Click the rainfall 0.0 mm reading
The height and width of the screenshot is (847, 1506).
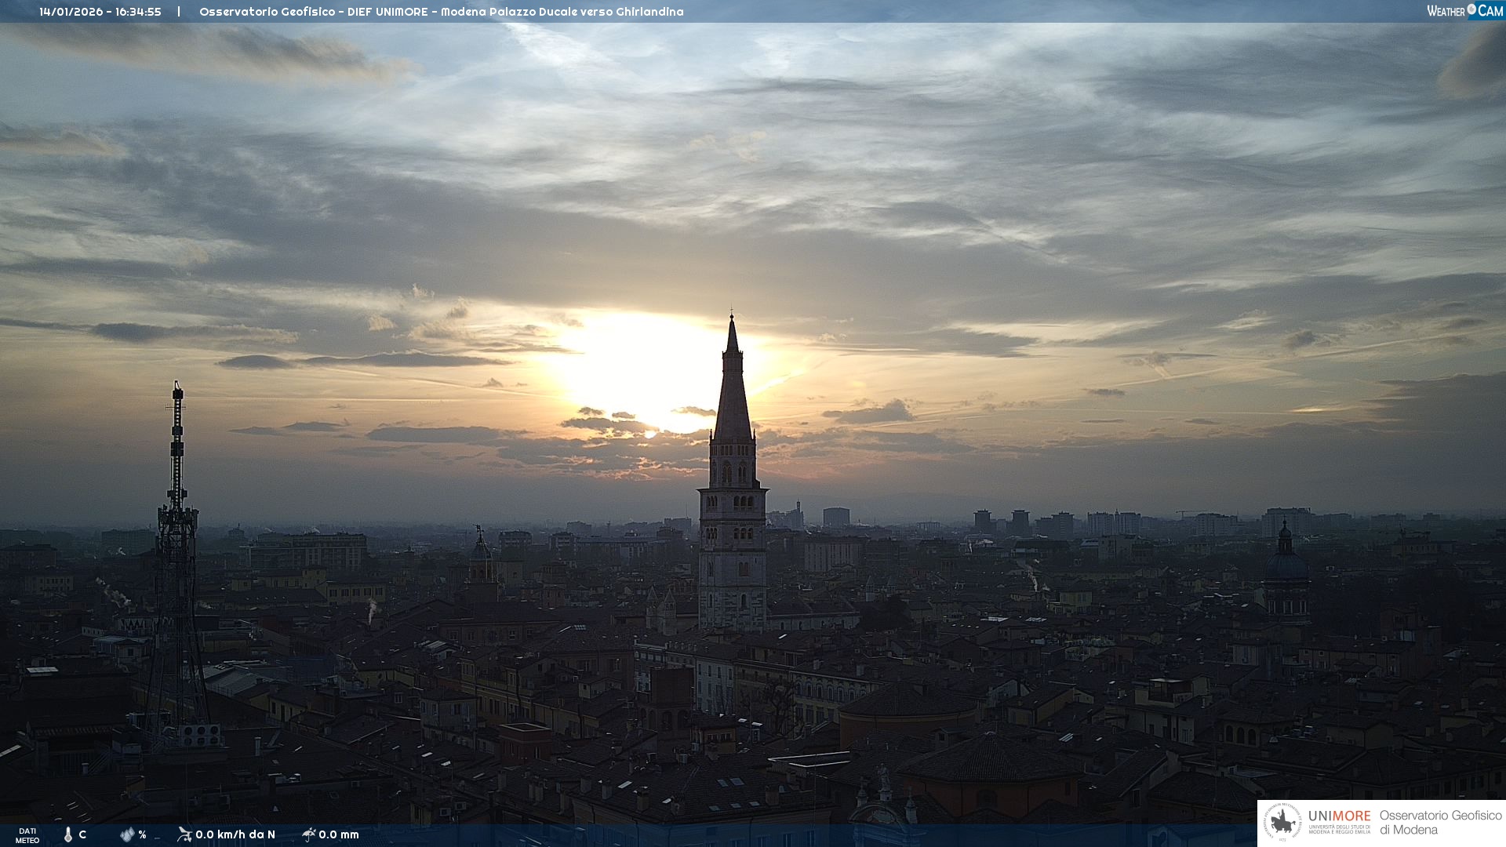coord(339,834)
